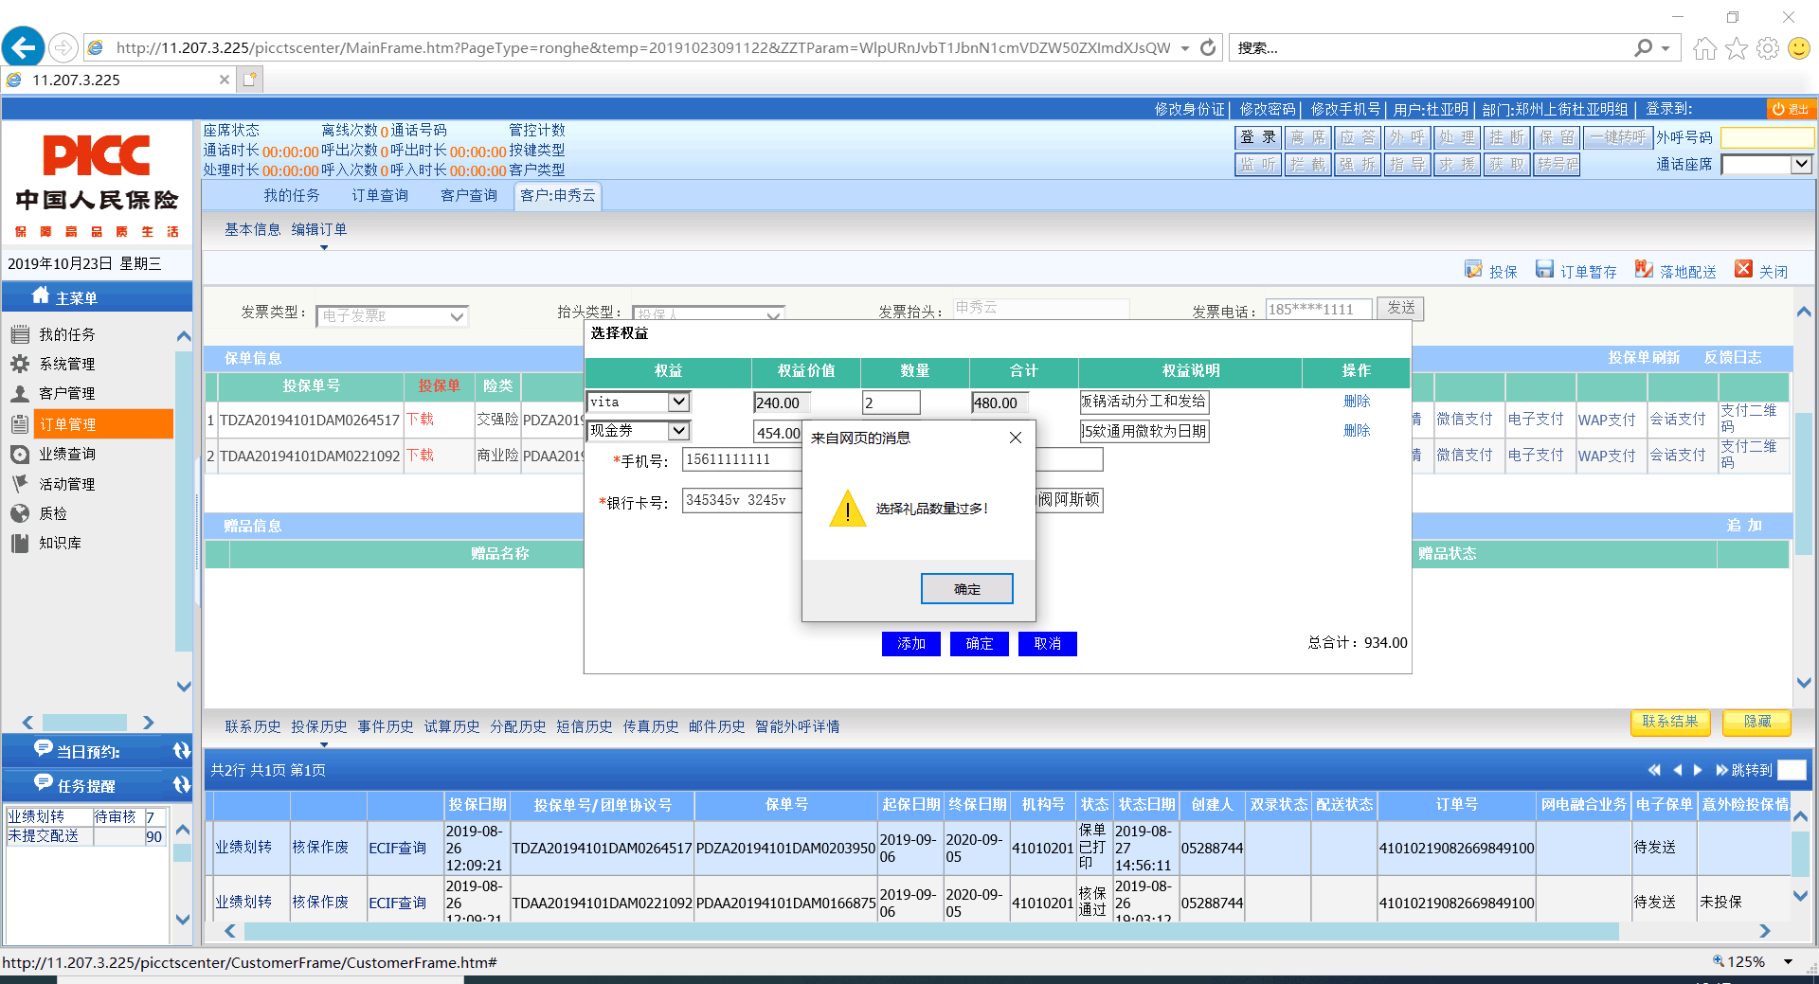Switch to the 投保历史 tab

318,726
